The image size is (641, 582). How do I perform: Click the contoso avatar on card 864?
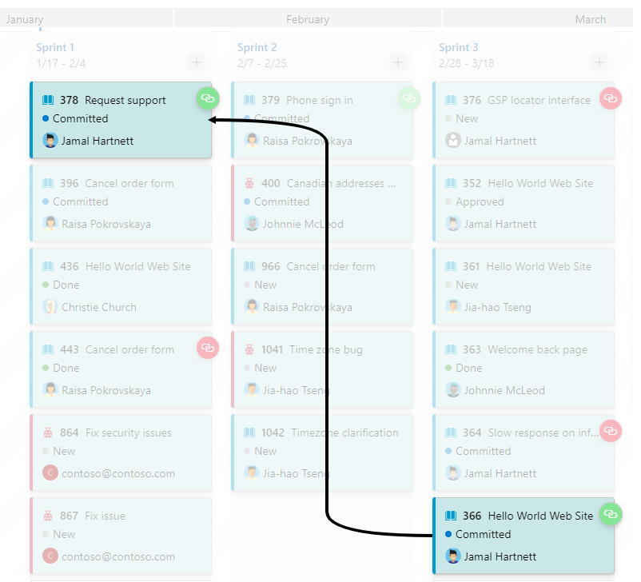coord(50,473)
